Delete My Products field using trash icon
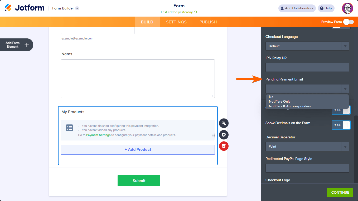The height and width of the screenshot is (201, 358). [224, 146]
